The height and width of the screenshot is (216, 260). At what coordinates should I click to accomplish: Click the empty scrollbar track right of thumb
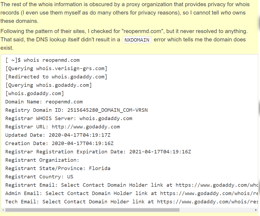[x=217, y=210]
